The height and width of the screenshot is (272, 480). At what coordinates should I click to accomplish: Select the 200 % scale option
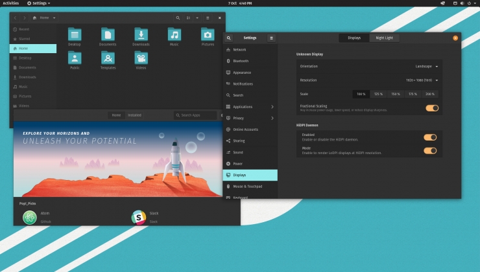(x=430, y=94)
